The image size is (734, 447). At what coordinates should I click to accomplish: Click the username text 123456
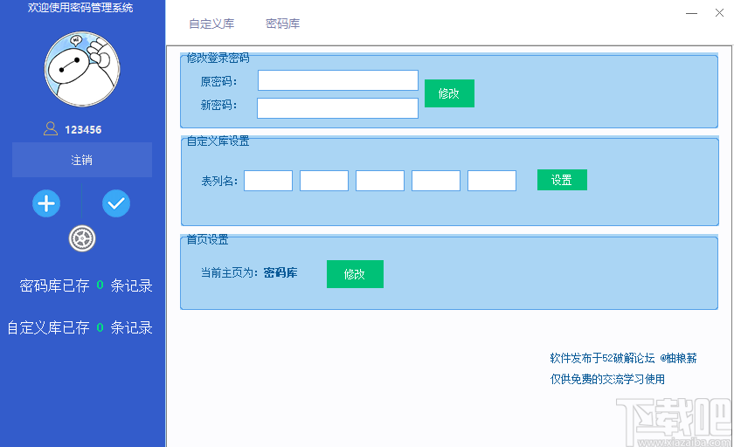click(83, 130)
